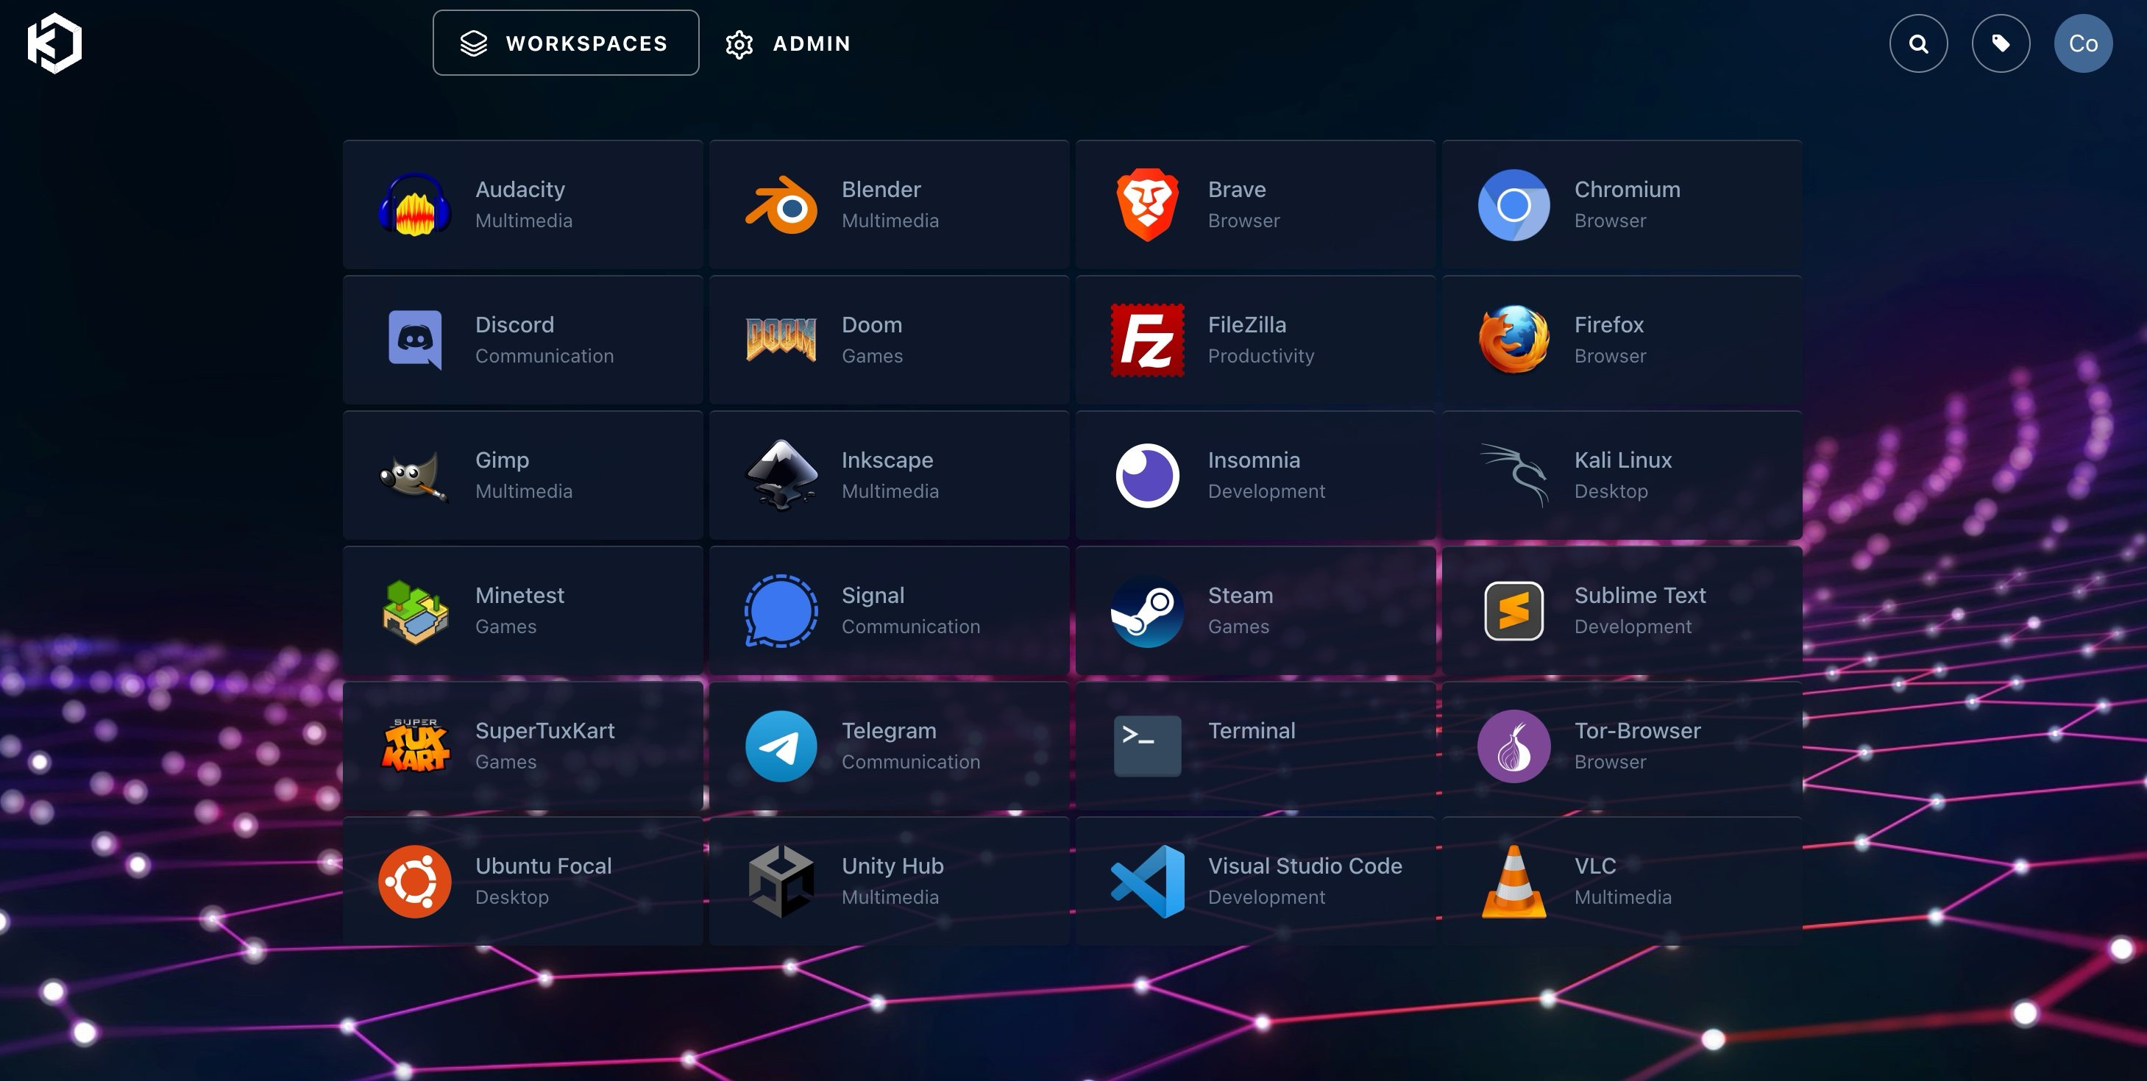This screenshot has height=1081, width=2147.
Task: Click the Tor-Browser onion icon
Action: [1513, 746]
